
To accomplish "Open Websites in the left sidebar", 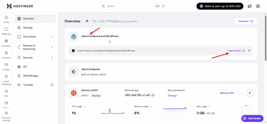I will click(x=6, y=31).
